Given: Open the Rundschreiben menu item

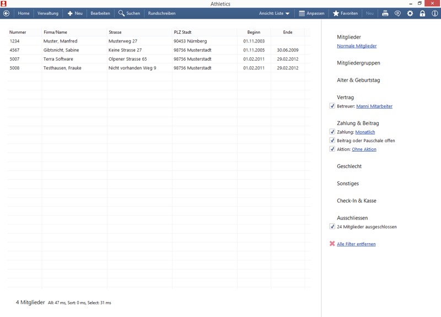Looking at the screenshot, I should coord(162,13).
